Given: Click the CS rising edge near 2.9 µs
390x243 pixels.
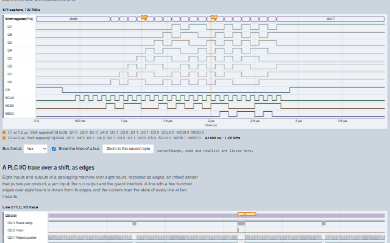Looking at the screenshot, I should tap(289, 90).
